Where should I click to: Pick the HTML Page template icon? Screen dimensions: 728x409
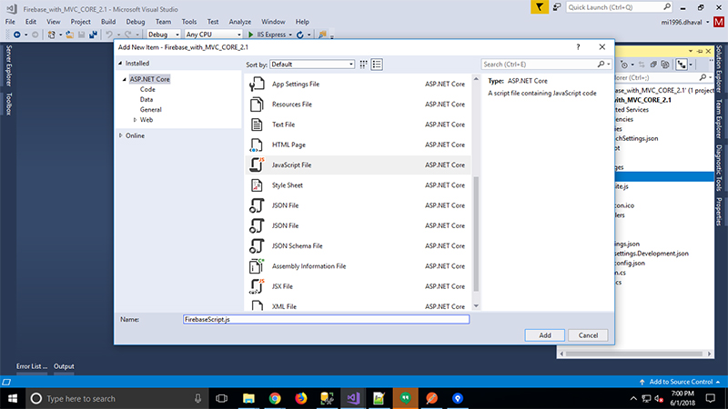(x=256, y=145)
